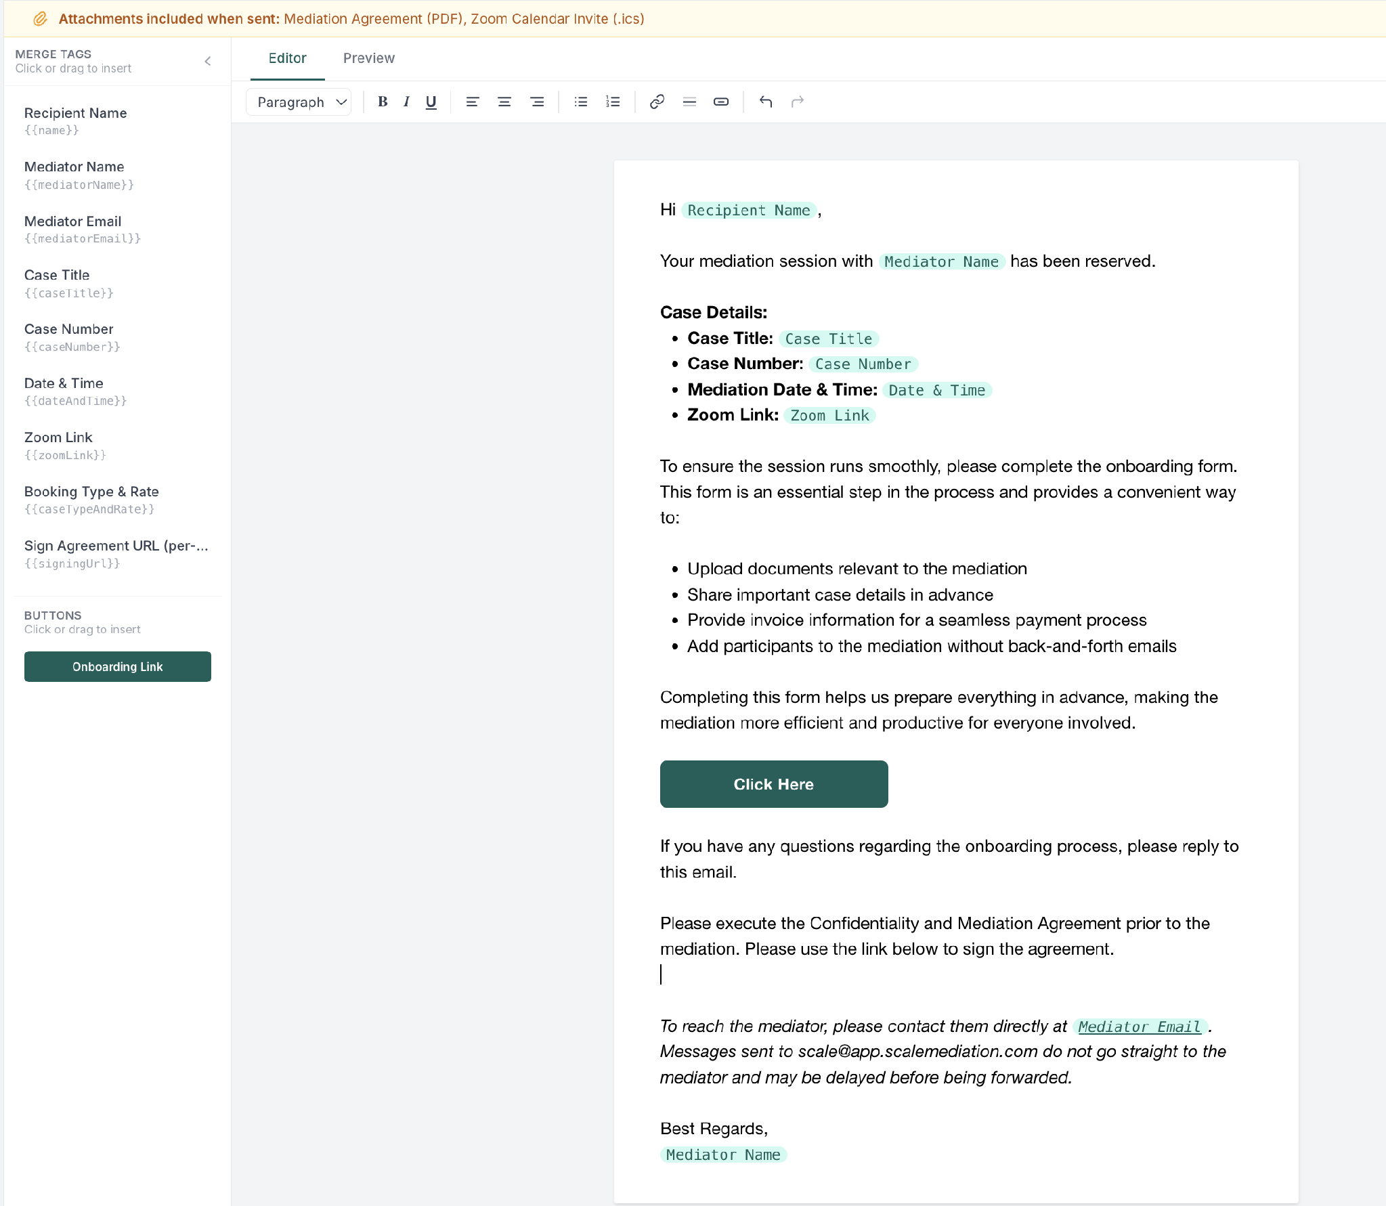The height and width of the screenshot is (1206, 1386).
Task: Insert the Mediator Name merge tag from sidebar
Action: 116,175
